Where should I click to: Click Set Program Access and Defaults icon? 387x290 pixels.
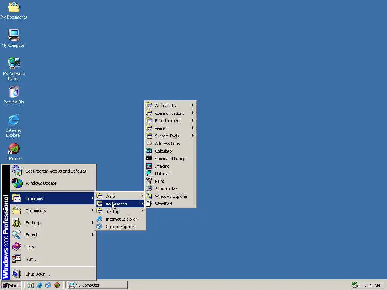point(17,171)
